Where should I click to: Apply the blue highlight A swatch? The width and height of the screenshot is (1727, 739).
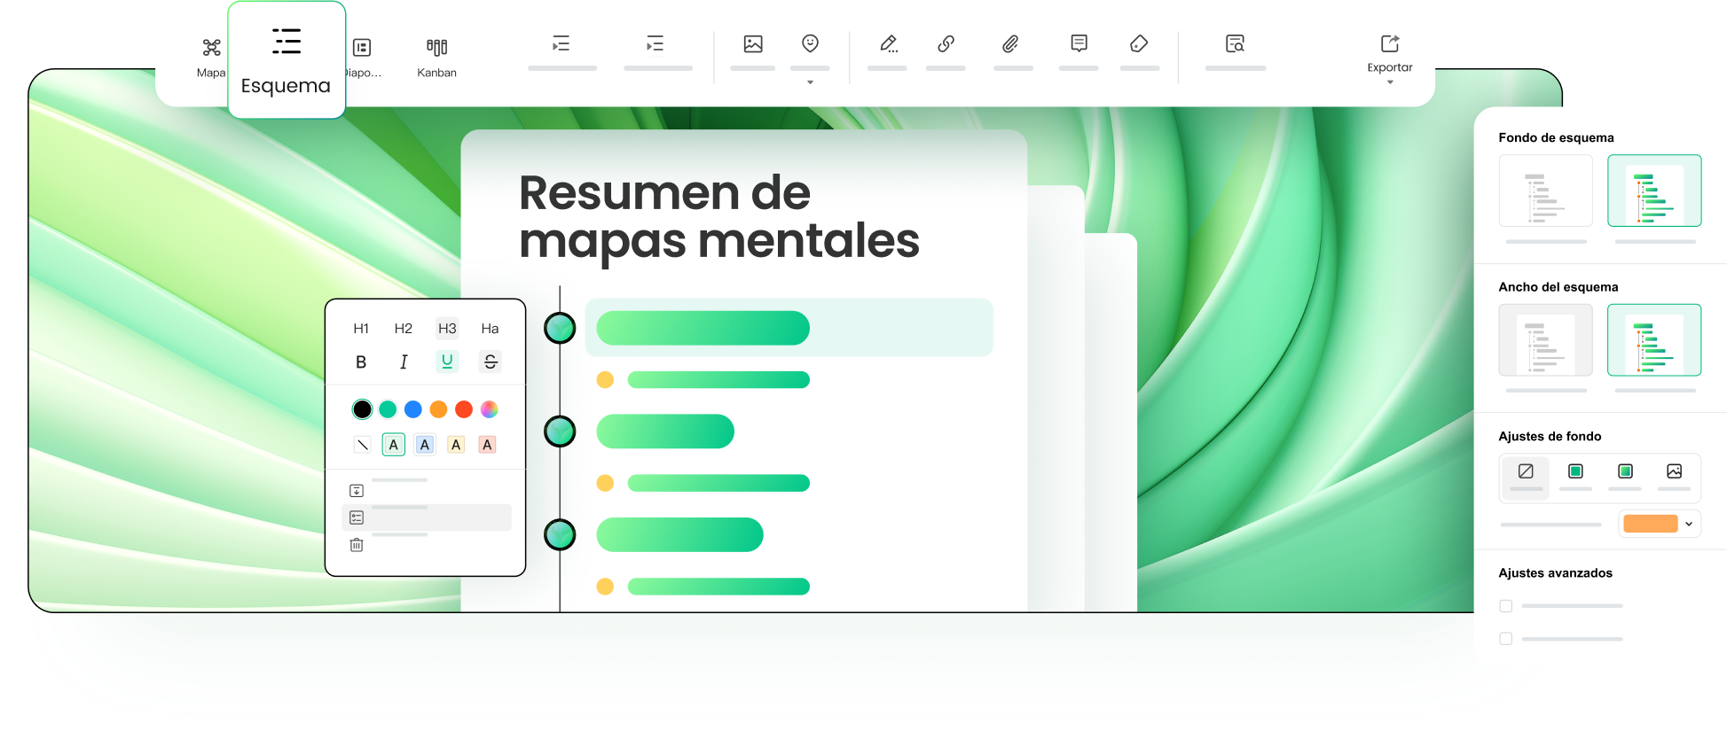point(425,445)
